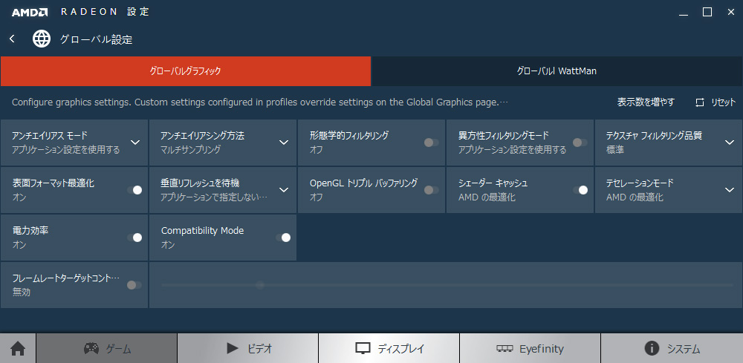Click the globe icon beside グローバル設定
743x363 pixels.
[x=42, y=39]
